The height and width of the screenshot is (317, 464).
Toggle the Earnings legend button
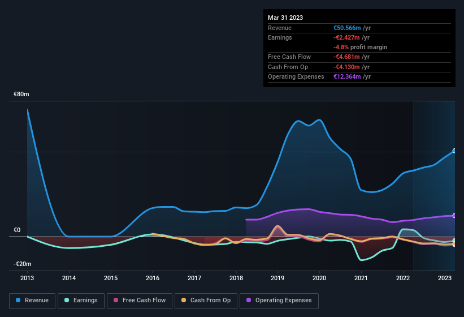81,301
